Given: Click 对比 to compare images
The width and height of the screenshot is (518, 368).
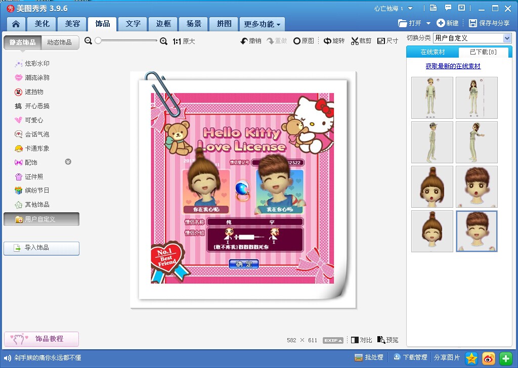Looking at the screenshot, I should 361,340.
